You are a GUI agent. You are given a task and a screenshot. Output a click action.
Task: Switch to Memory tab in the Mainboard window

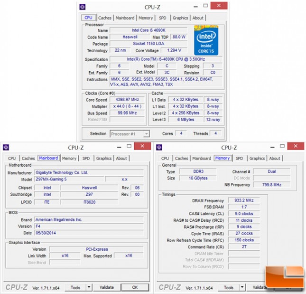click(x=69, y=158)
